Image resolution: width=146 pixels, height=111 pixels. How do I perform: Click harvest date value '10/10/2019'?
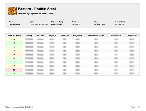[x=119, y=24]
